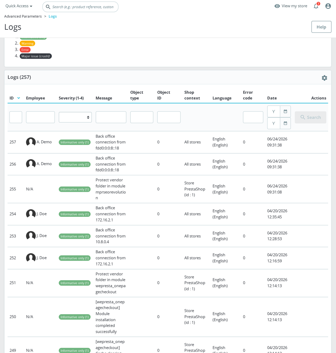Open the Logs table settings gear

tap(324, 78)
